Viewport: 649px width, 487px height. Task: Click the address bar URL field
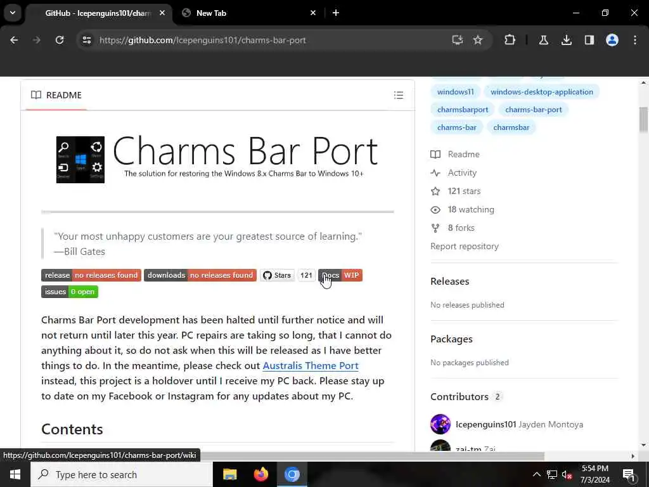265,40
